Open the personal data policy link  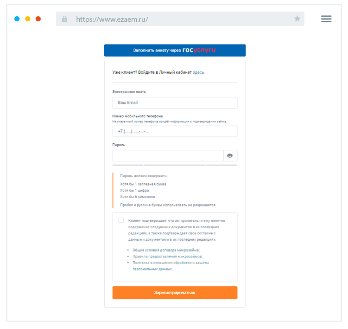pos(170,263)
